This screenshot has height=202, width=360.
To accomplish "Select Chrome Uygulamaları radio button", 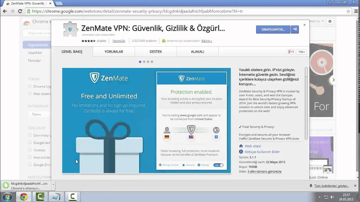I will [x=30, y=86].
